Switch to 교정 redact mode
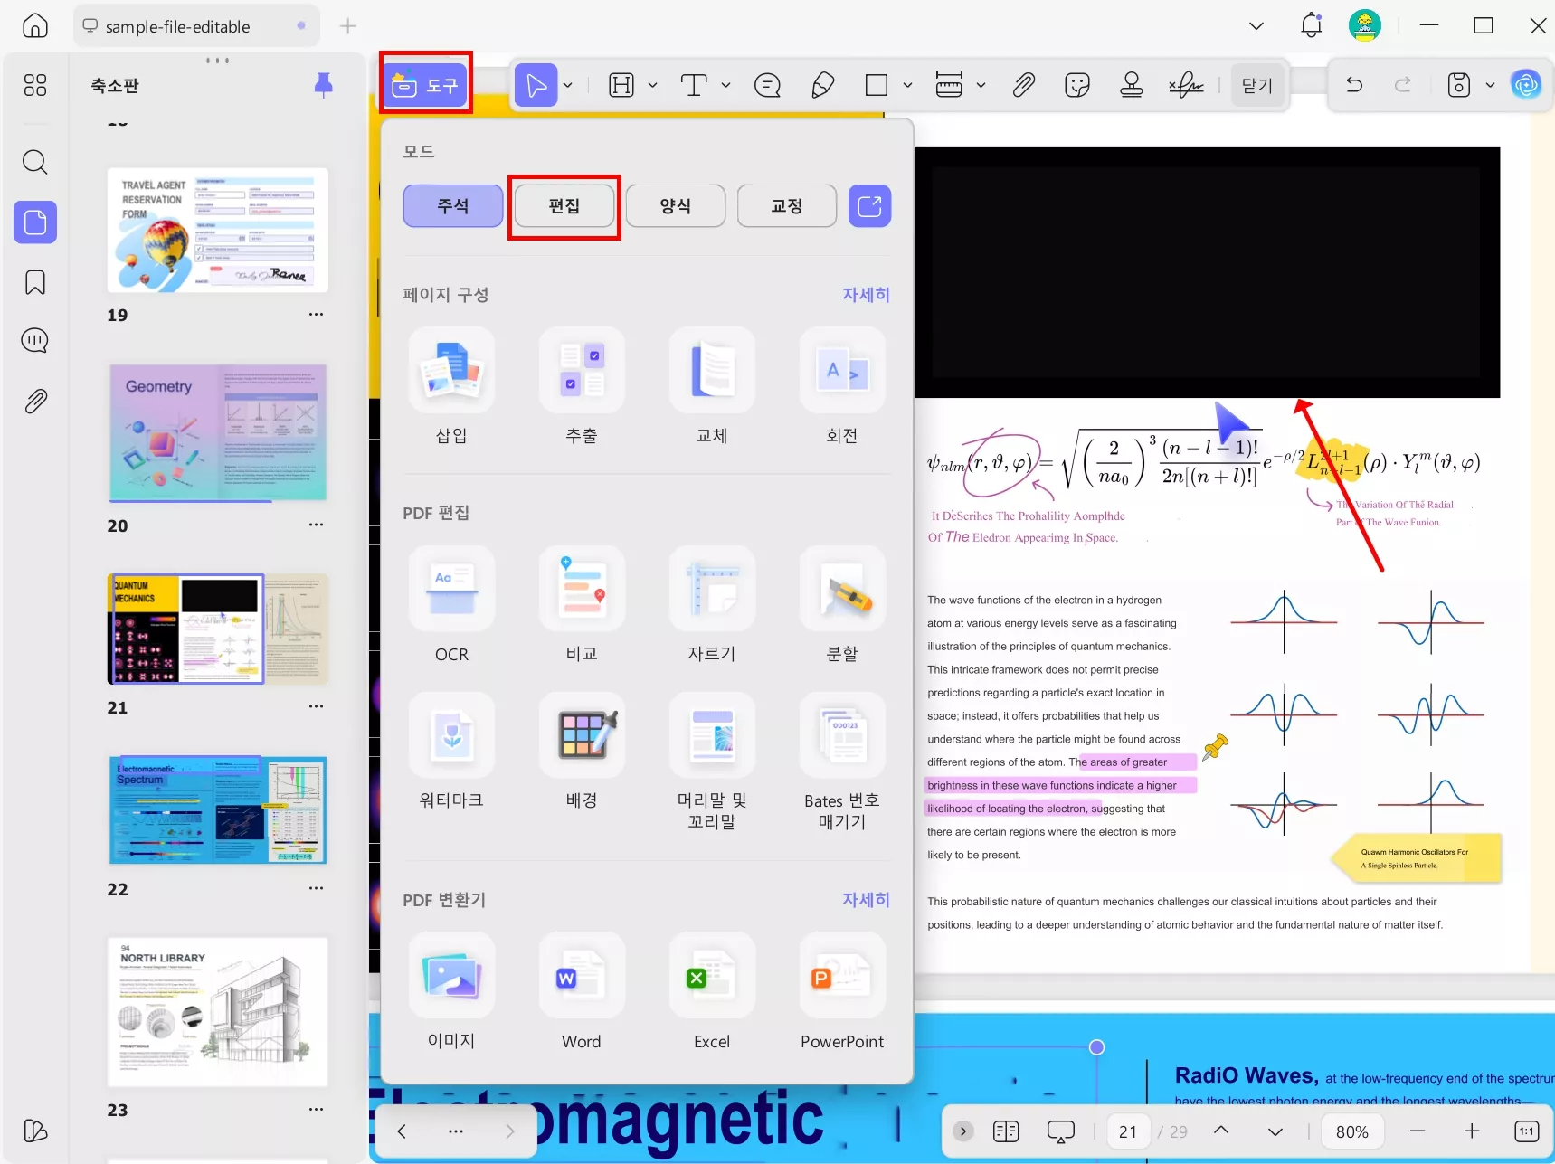This screenshot has height=1164, width=1555. pos(787,206)
